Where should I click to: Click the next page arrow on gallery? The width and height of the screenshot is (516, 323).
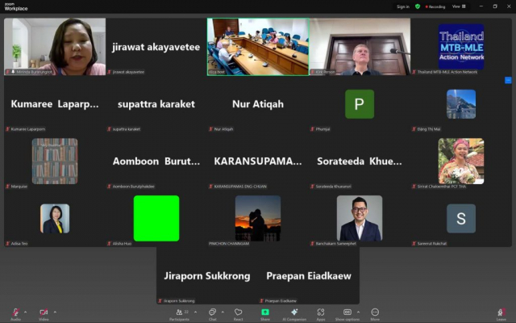[508, 80]
